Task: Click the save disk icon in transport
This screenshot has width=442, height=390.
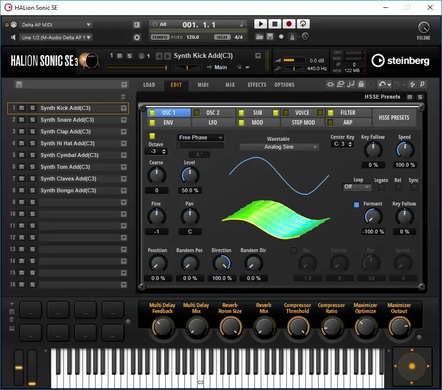Action: 270,37
